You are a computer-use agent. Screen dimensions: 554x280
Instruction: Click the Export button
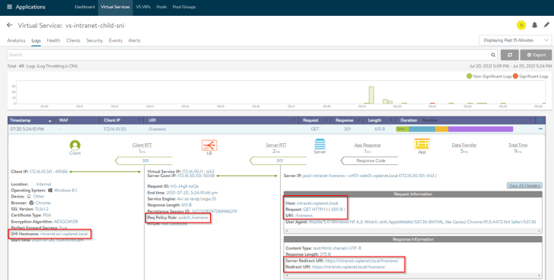click(x=536, y=55)
